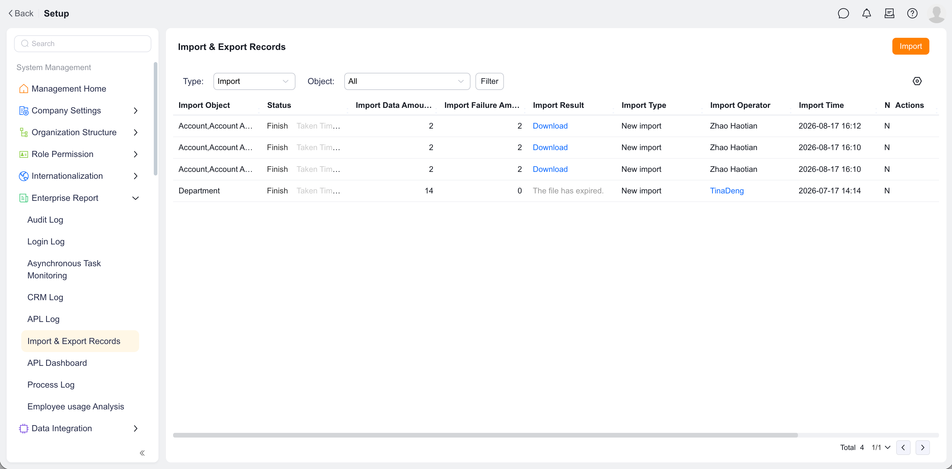Click the sidebar vertical scrollbar
The image size is (952, 469).
pos(156,119)
